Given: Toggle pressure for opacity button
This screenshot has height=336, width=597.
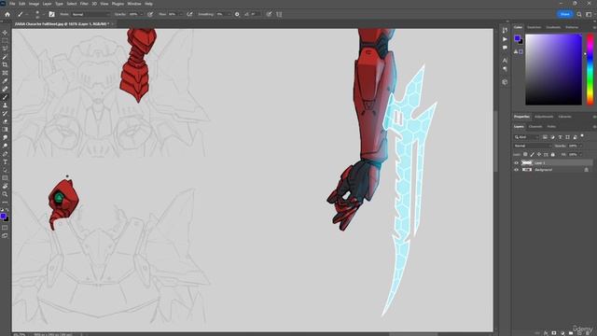Looking at the screenshot, I should pos(150,15).
